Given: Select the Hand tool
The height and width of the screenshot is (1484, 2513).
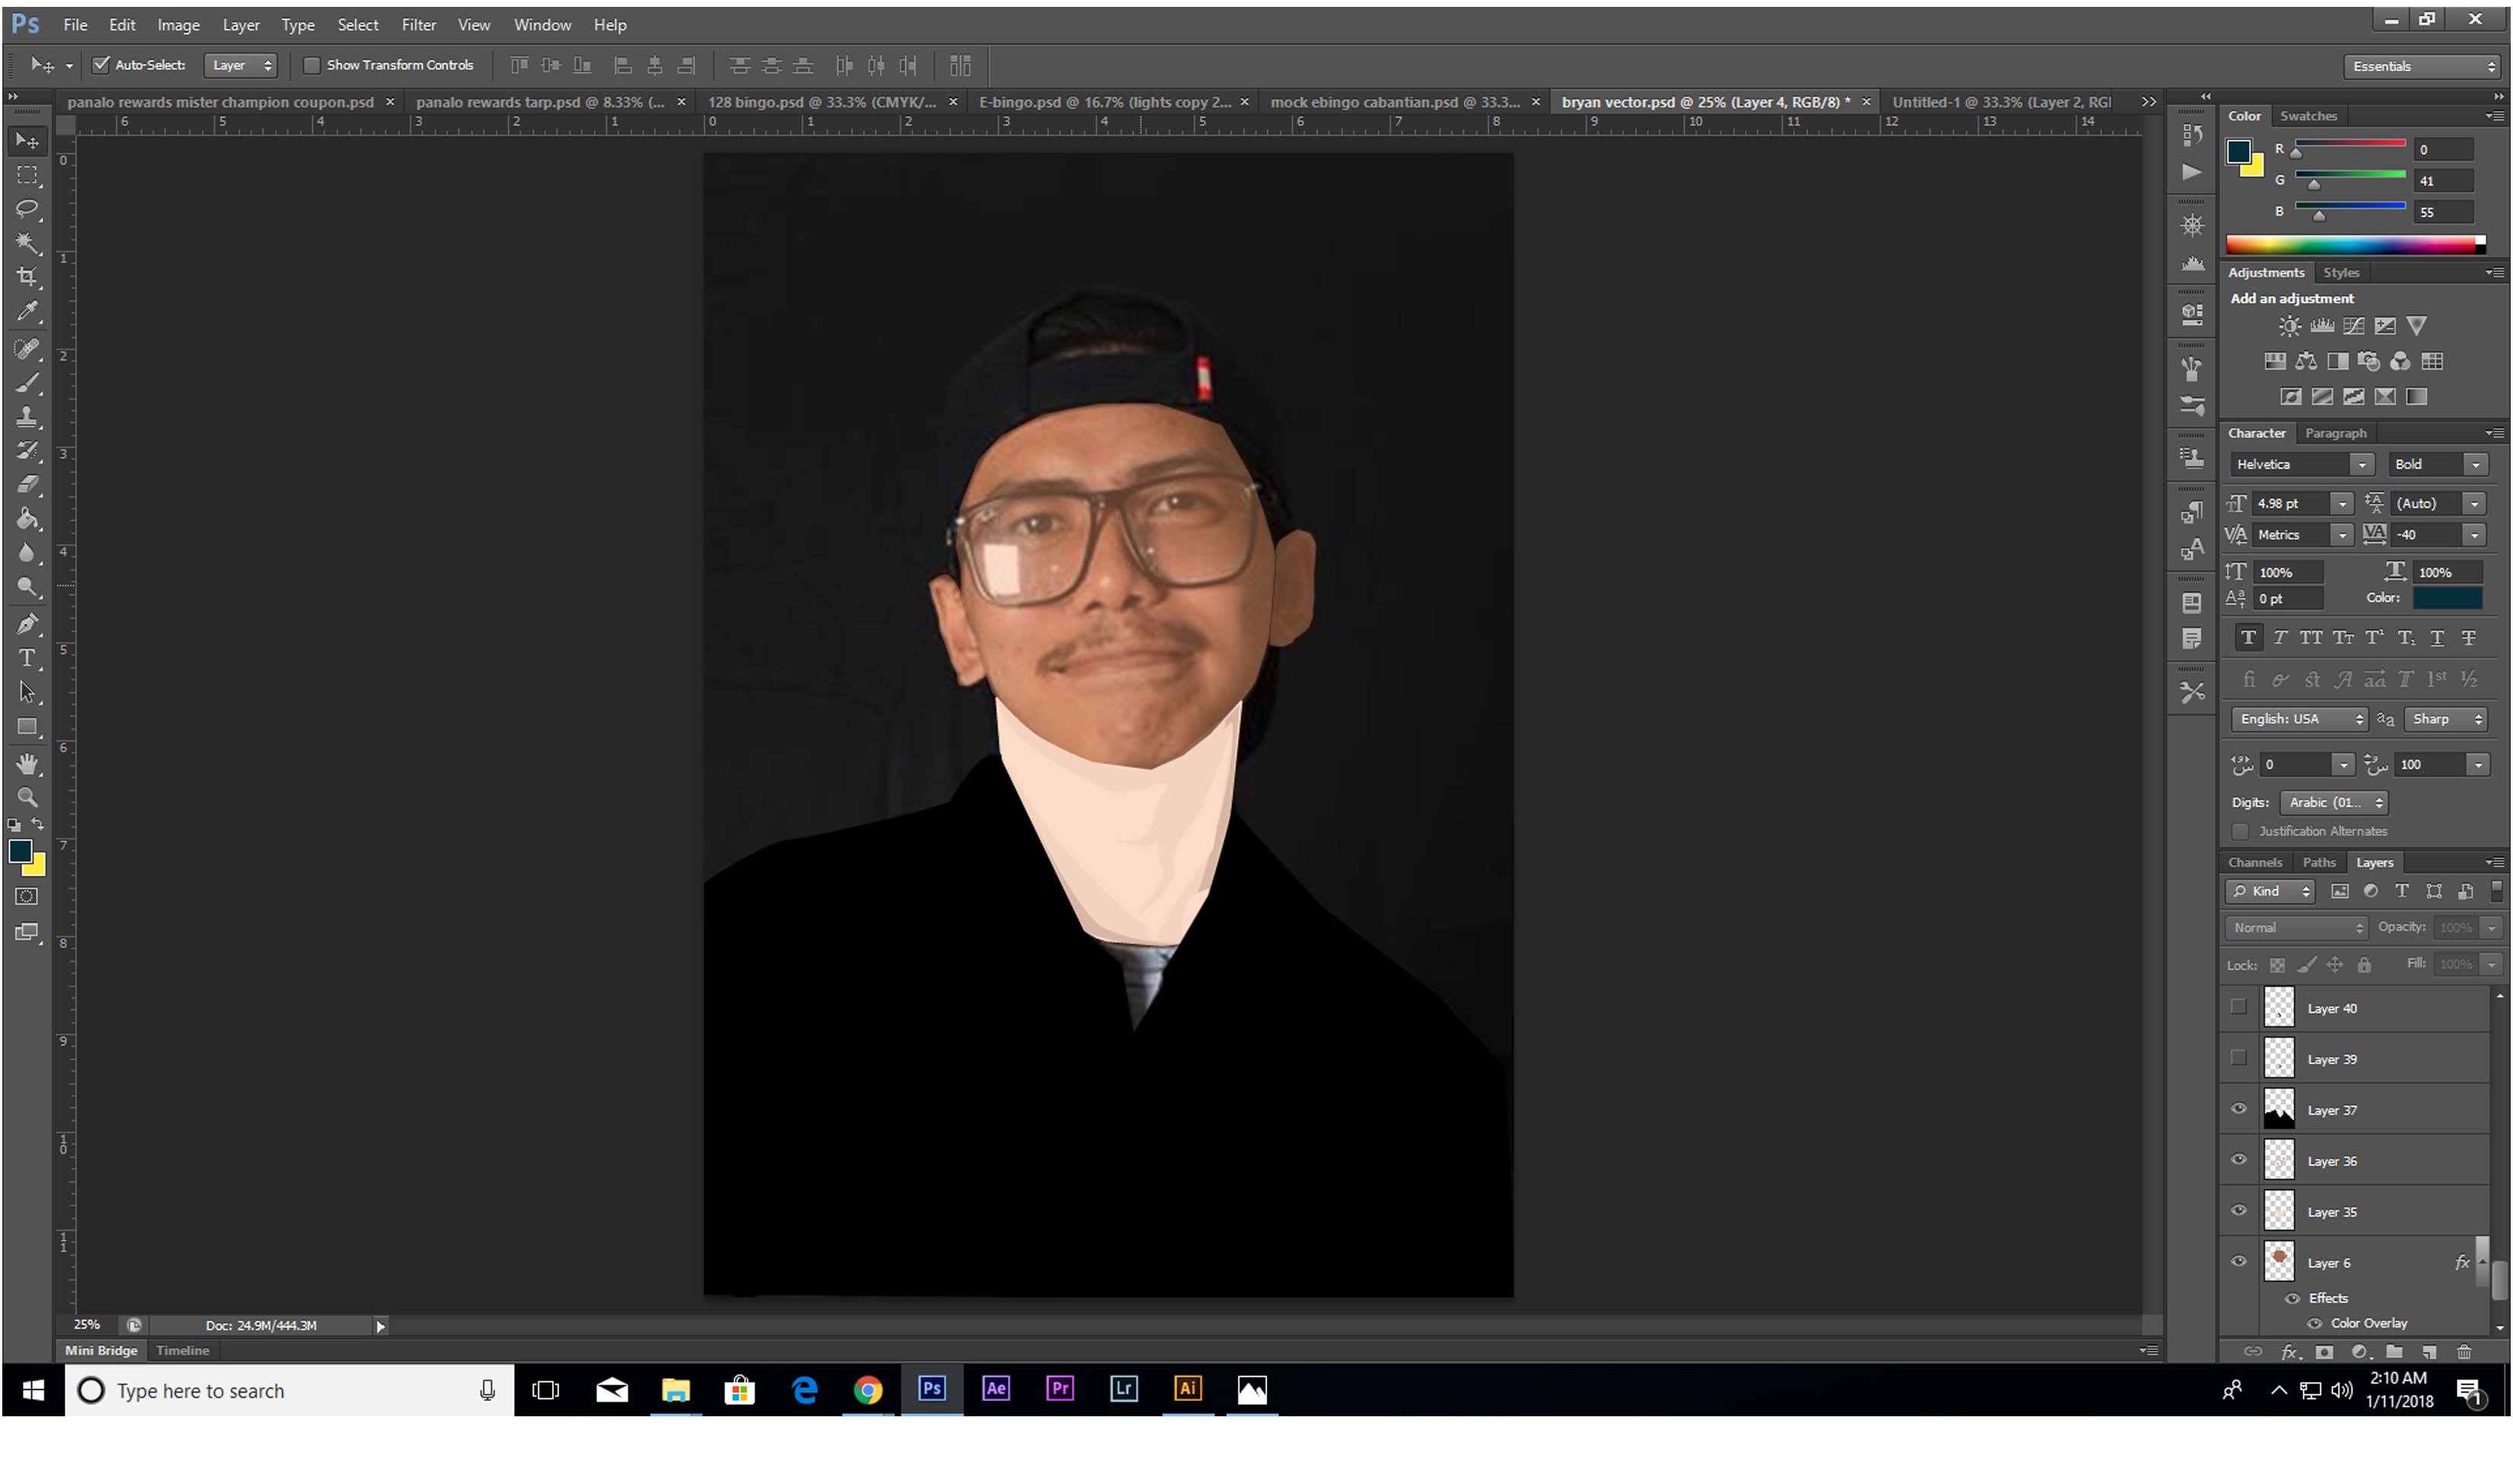Looking at the screenshot, I should pos(27,764).
